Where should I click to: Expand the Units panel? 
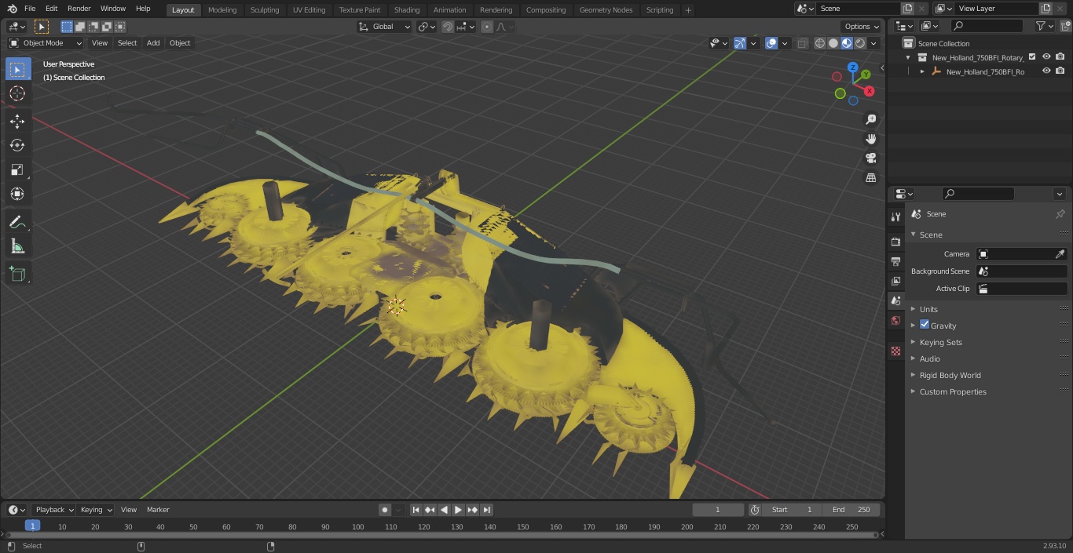click(x=928, y=309)
